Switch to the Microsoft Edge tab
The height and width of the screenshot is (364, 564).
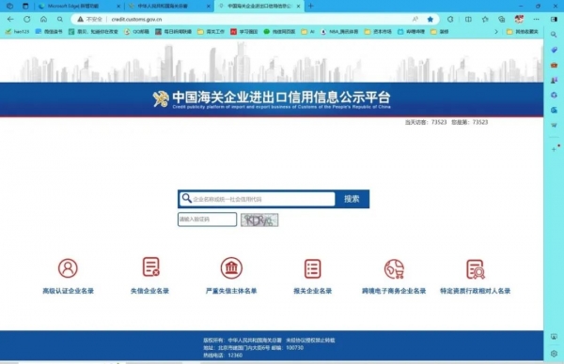tap(79, 7)
